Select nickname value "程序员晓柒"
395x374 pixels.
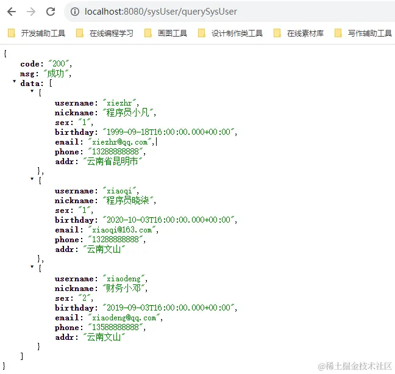pyautogui.click(x=128, y=200)
